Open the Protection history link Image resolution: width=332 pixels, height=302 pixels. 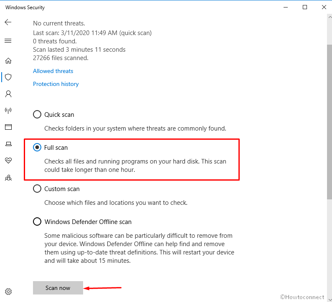(56, 84)
